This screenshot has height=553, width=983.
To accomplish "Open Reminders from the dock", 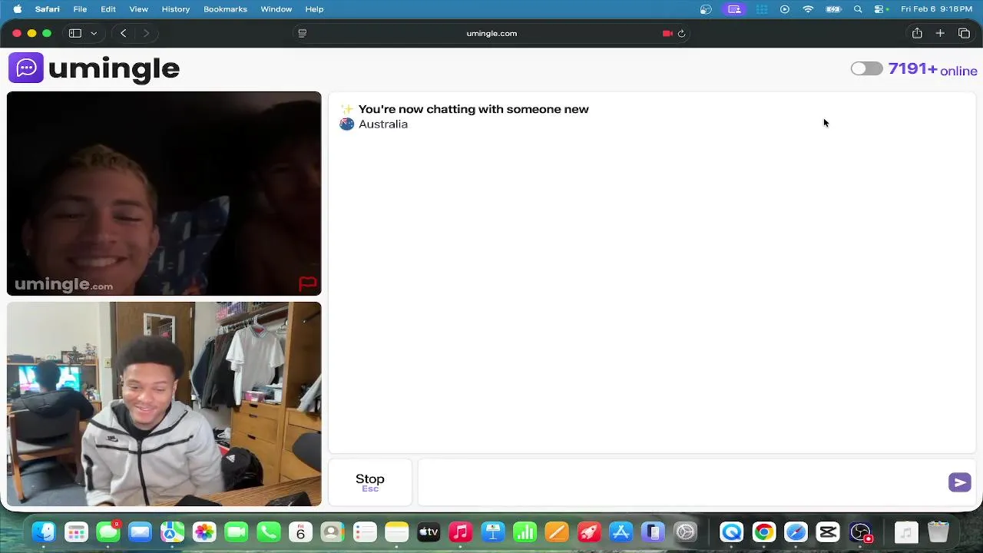I will (364, 532).
